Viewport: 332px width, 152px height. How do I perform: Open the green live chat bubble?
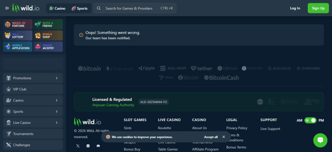click(x=320, y=140)
